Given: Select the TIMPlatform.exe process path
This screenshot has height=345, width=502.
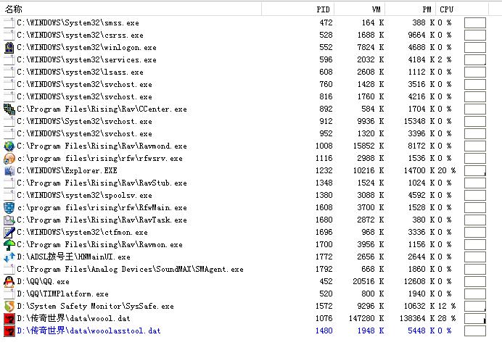Looking at the screenshot, I should (62, 294).
